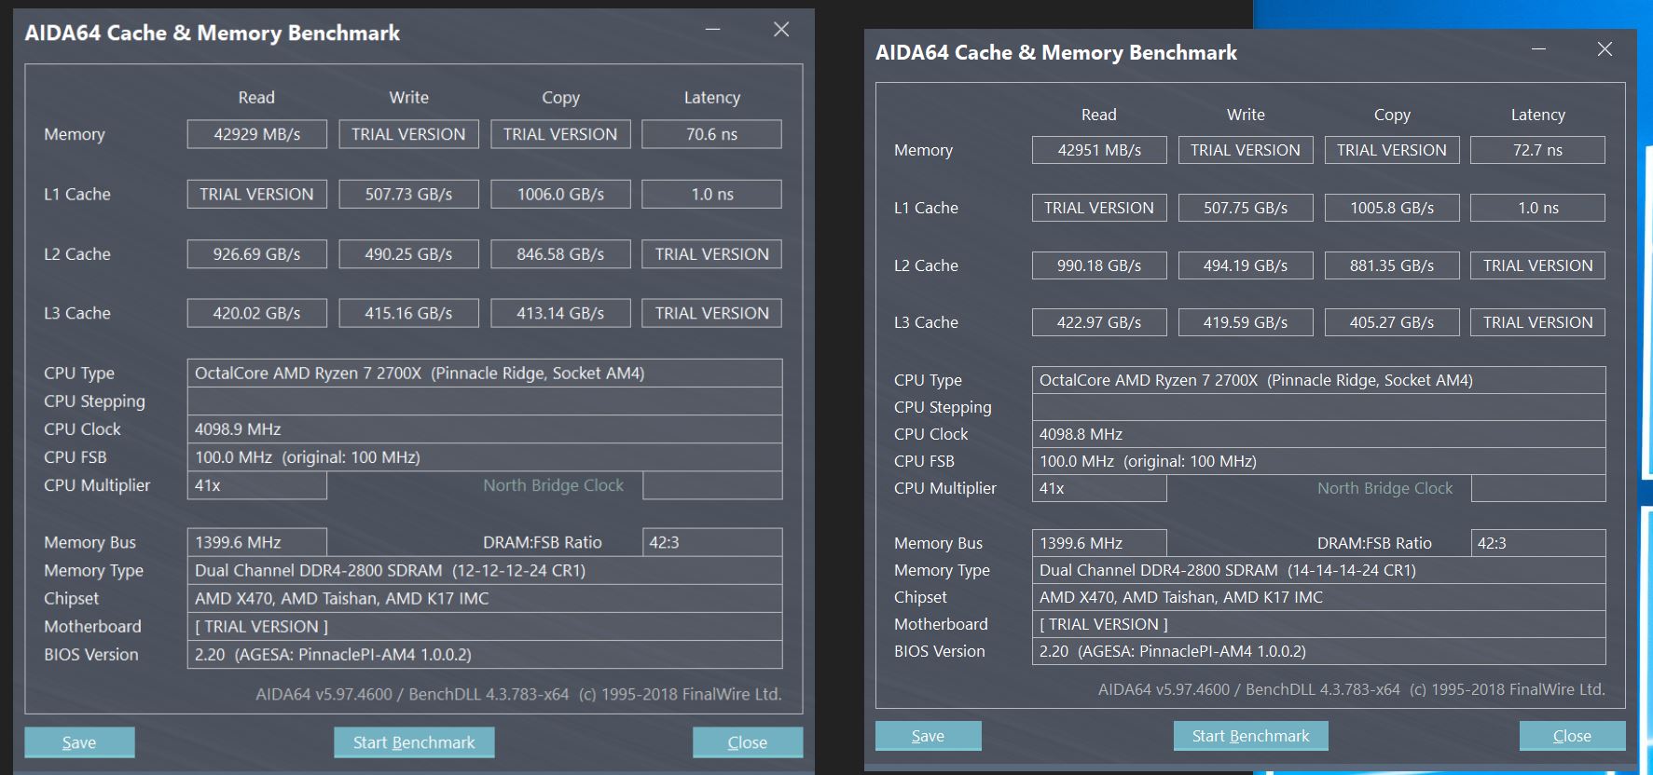This screenshot has width=1653, height=775.
Task: Minimize the right AIDA64 window
Action: coord(1538,49)
